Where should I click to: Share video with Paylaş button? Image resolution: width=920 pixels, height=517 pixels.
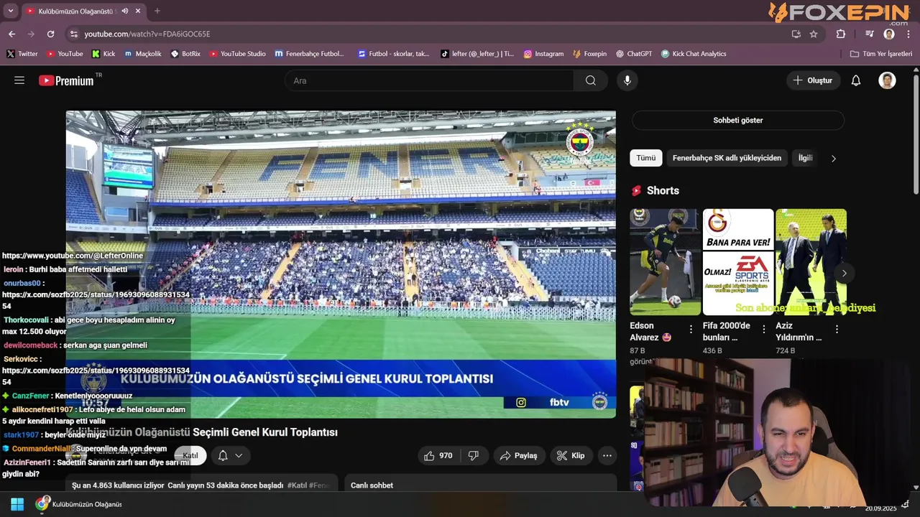click(519, 455)
